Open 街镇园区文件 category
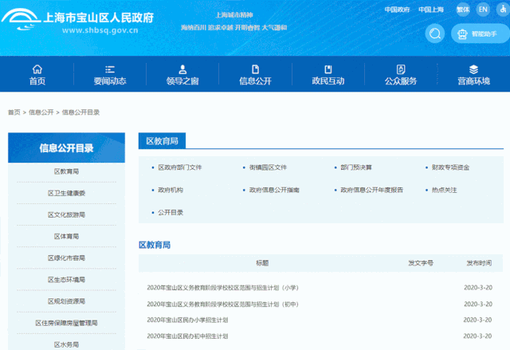Screen dimensions: 510x350 pos(268,167)
